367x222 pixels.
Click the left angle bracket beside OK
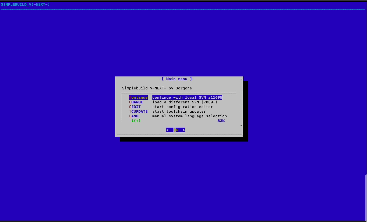168,130
